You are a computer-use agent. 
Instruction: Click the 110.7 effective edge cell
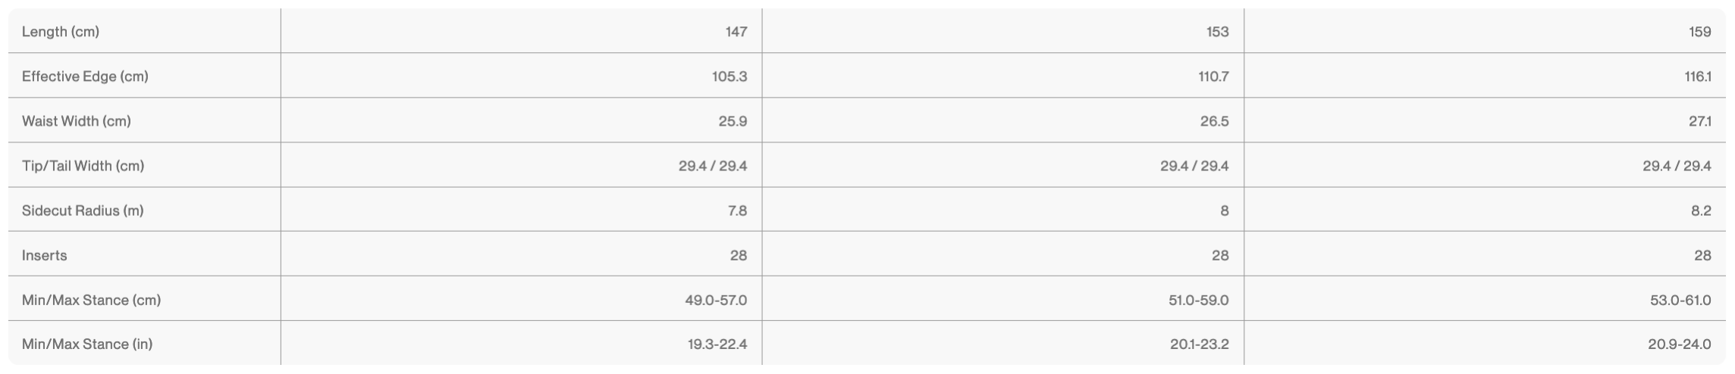(x=1213, y=76)
